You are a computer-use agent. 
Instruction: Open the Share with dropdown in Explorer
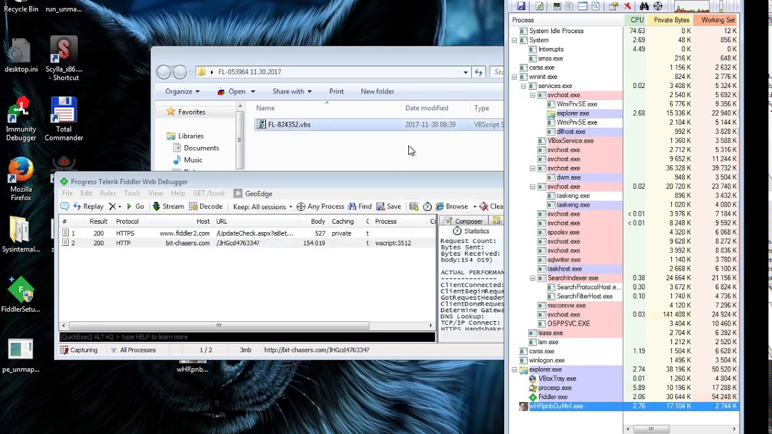coord(292,91)
